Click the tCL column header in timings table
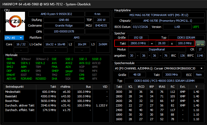Screen dimensions: 207x125 tap(130, 87)
